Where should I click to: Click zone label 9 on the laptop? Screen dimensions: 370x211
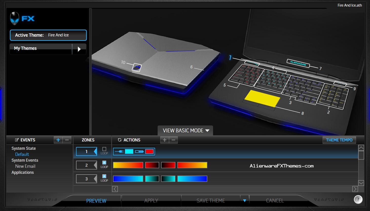355,89
